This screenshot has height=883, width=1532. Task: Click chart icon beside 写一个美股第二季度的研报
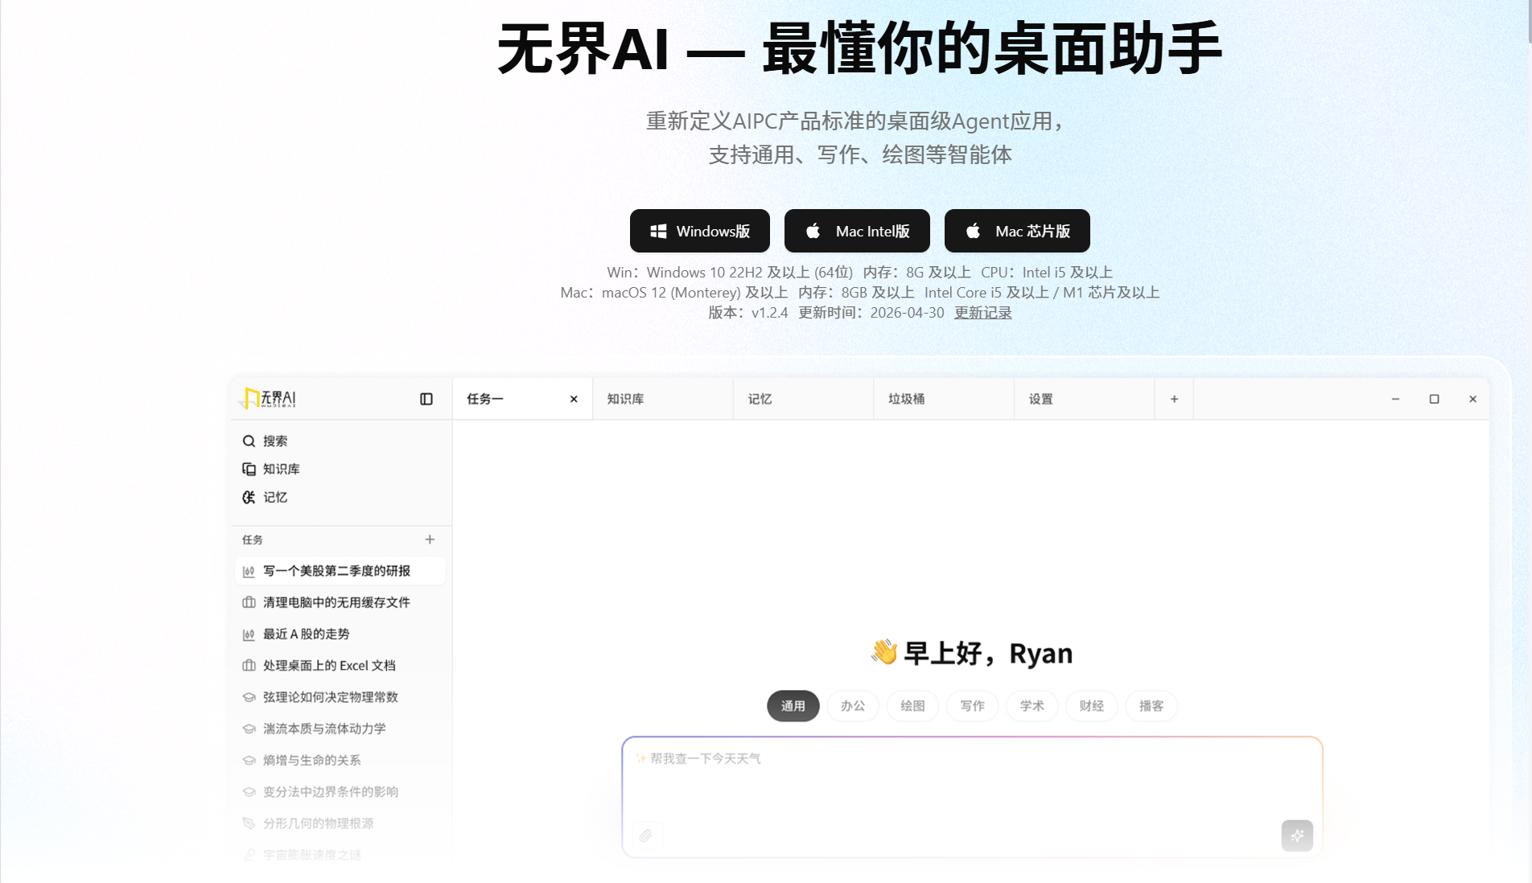249,571
